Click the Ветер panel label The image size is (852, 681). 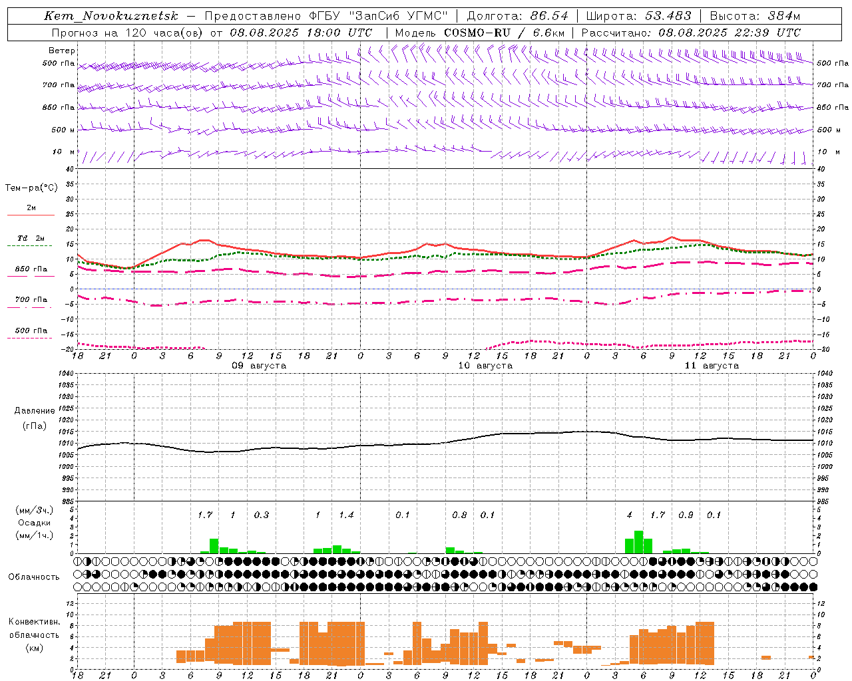[62, 51]
